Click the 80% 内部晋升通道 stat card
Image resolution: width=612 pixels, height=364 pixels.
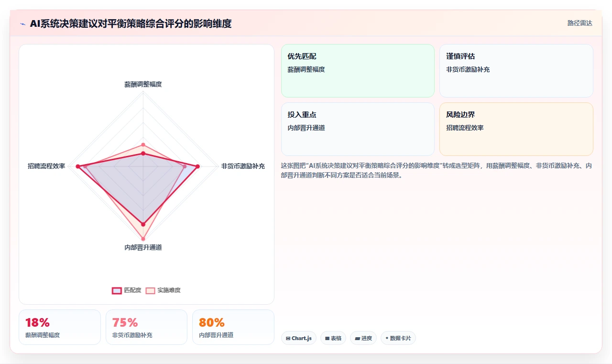233,327
